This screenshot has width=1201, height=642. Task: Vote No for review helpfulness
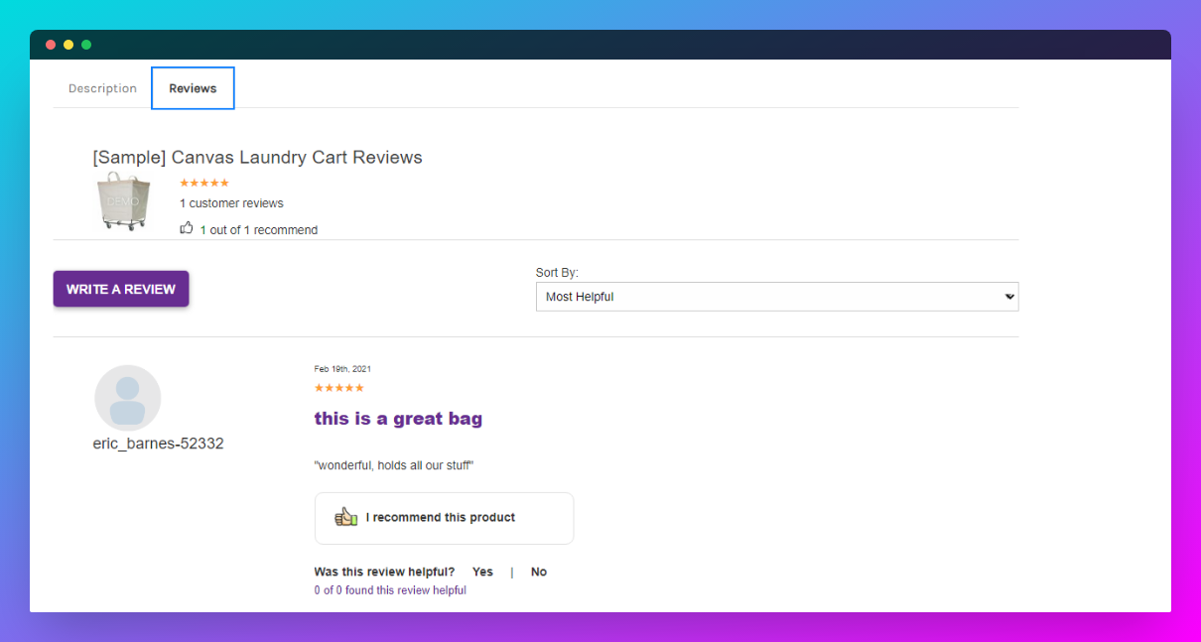click(x=539, y=572)
